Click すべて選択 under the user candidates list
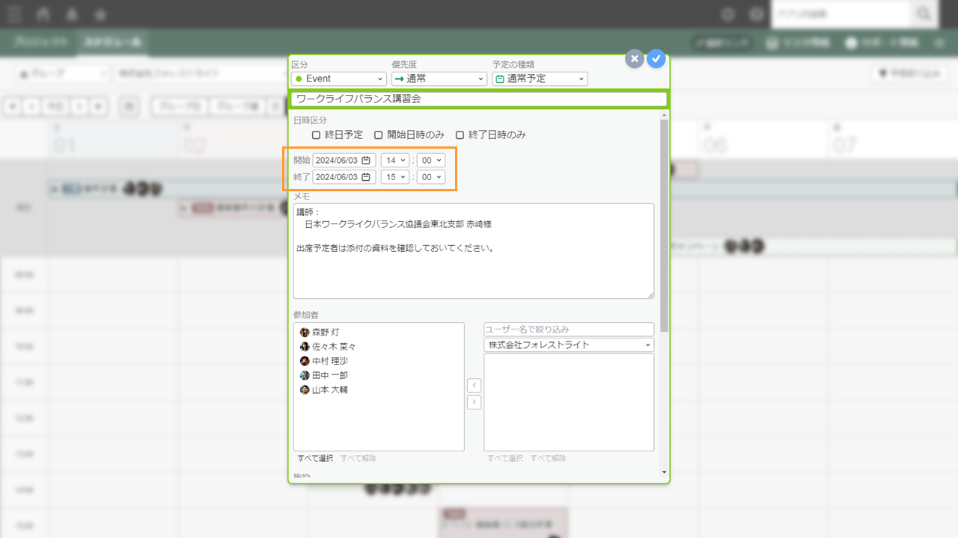The image size is (958, 538). (x=505, y=458)
